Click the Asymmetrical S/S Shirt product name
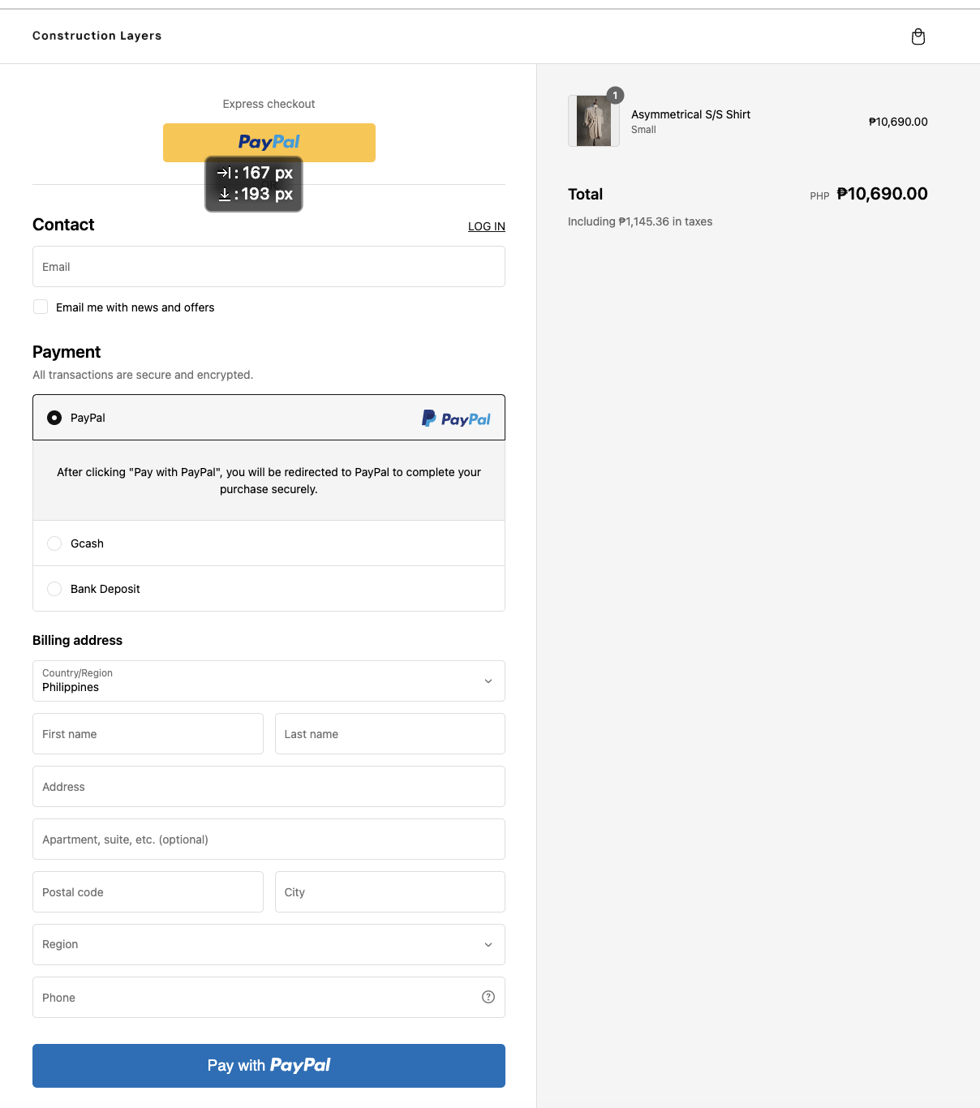The image size is (980, 1108). (691, 114)
